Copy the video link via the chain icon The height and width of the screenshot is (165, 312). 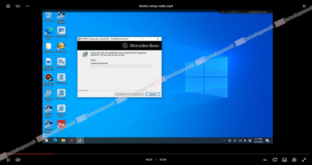coord(18,6)
